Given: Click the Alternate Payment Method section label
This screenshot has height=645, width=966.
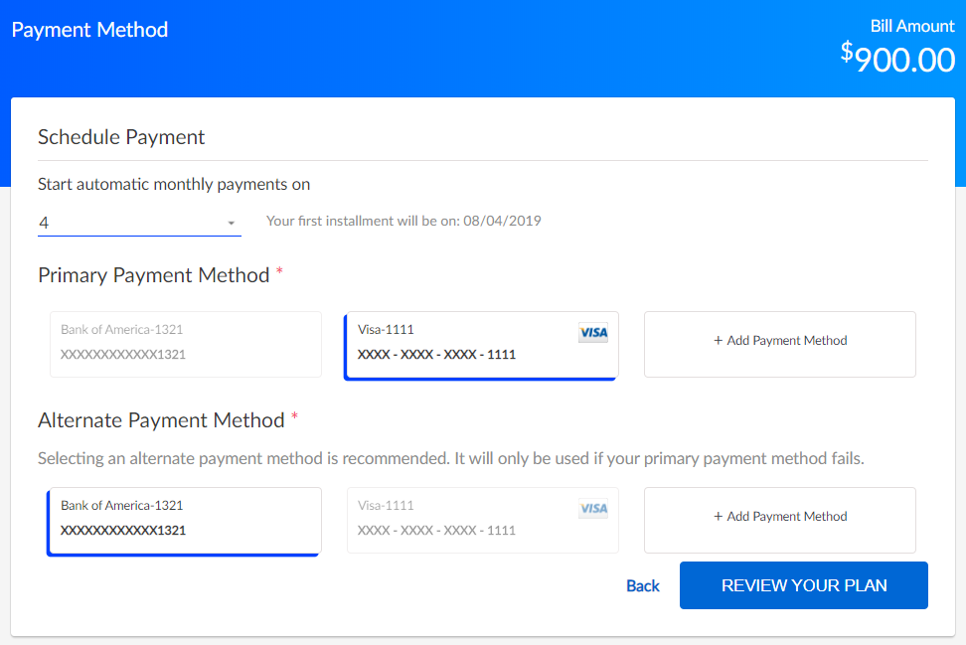Looking at the screenshot, I should pos(161,420).
